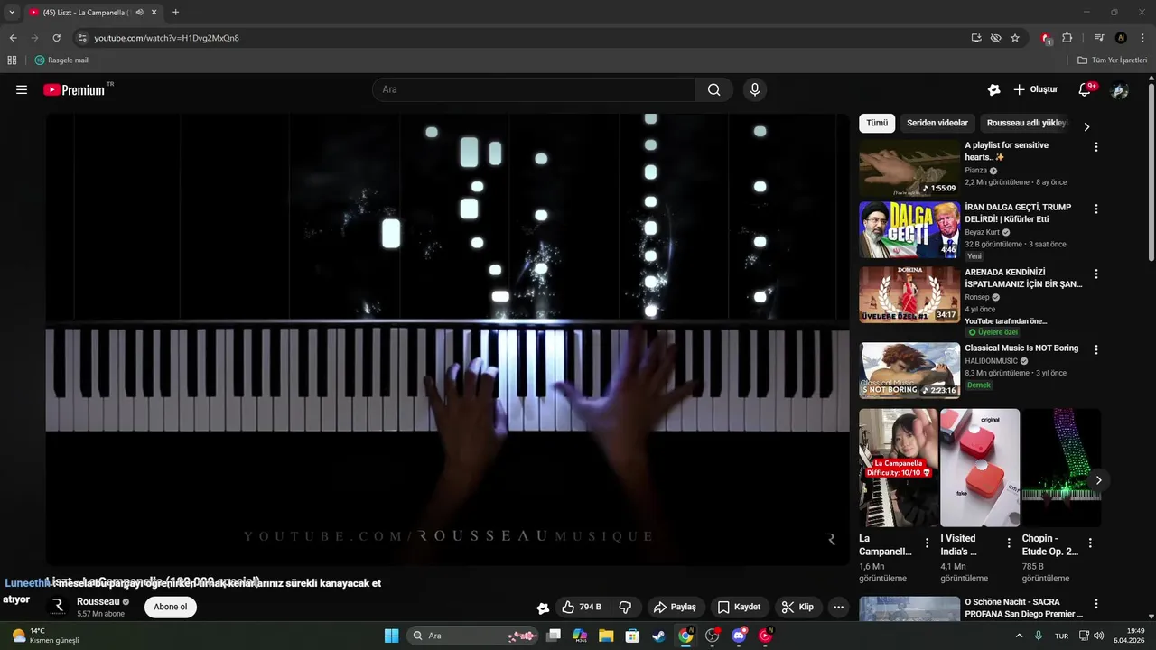
Task: Open more actions three-dot button under video
Action: click(x=838, y=607)
